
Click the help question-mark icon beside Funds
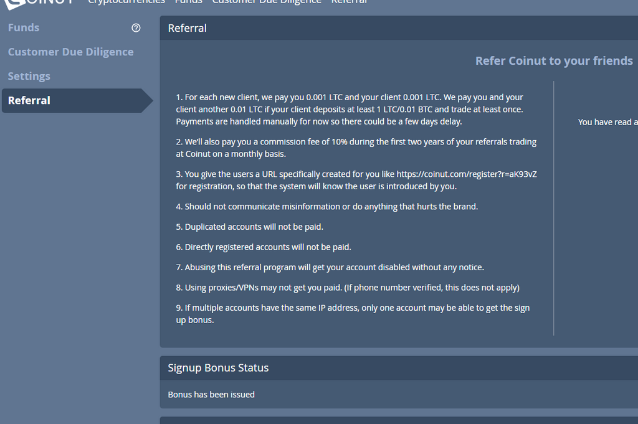136,27
